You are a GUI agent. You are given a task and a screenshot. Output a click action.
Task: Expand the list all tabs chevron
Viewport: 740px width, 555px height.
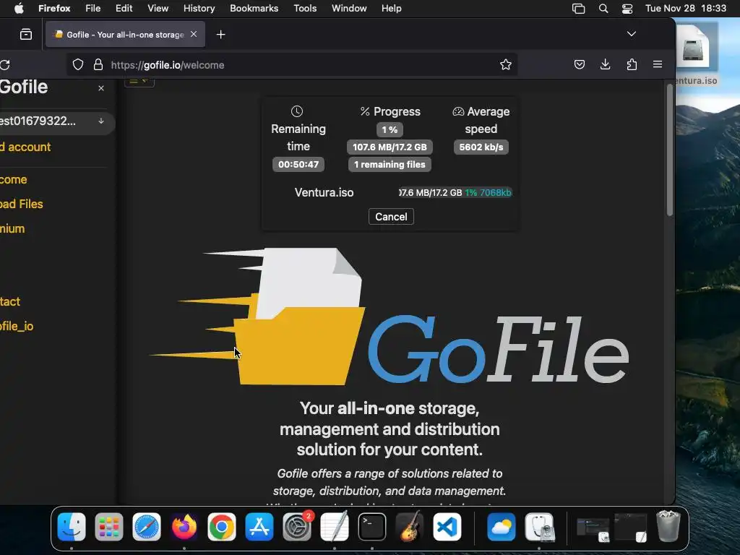point(632,34)
